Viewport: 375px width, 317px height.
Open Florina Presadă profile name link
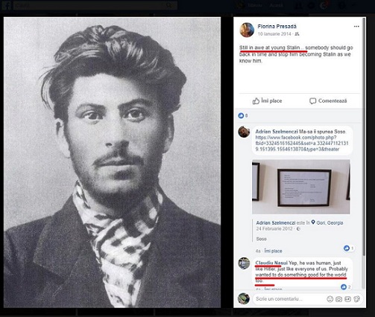(277, 26)
